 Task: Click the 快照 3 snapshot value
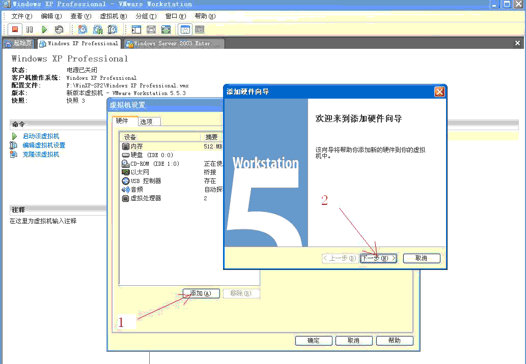click(75, 101)
